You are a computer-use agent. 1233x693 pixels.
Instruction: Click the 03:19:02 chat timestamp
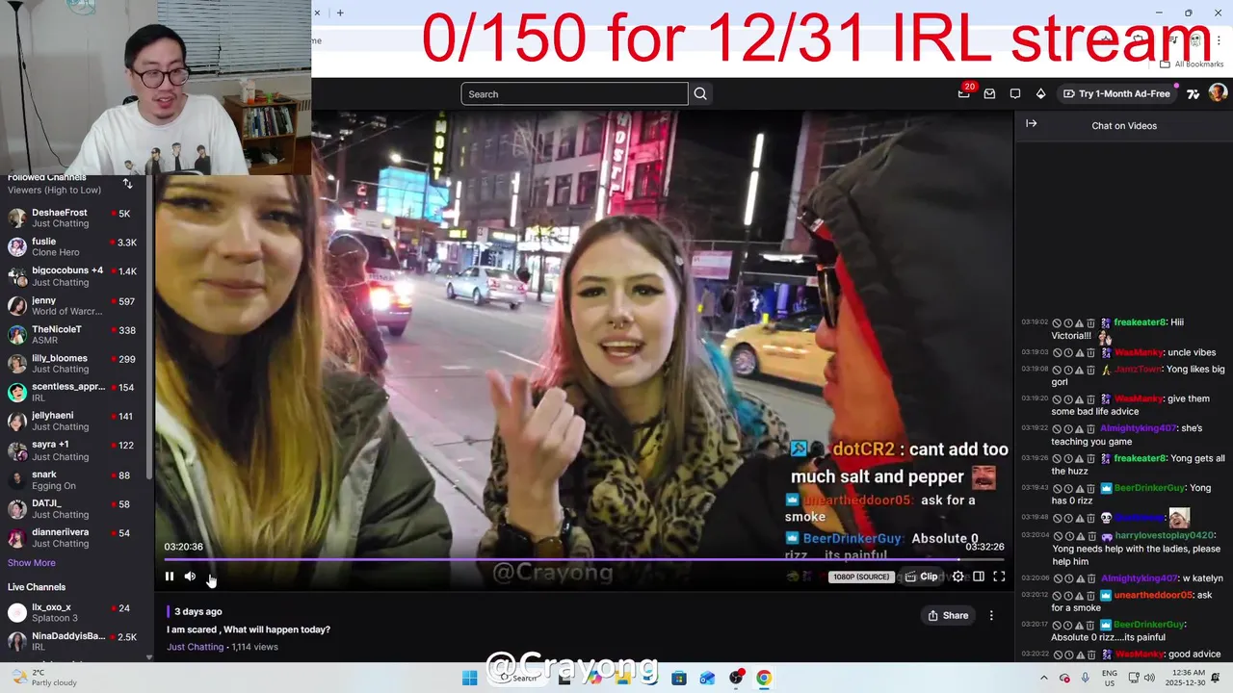[x=1035, y=322]
